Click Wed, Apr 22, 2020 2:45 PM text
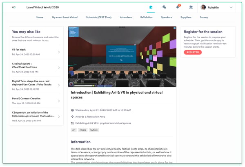The height and width of the screenshot is (167, 245). [x=27, y=121]
